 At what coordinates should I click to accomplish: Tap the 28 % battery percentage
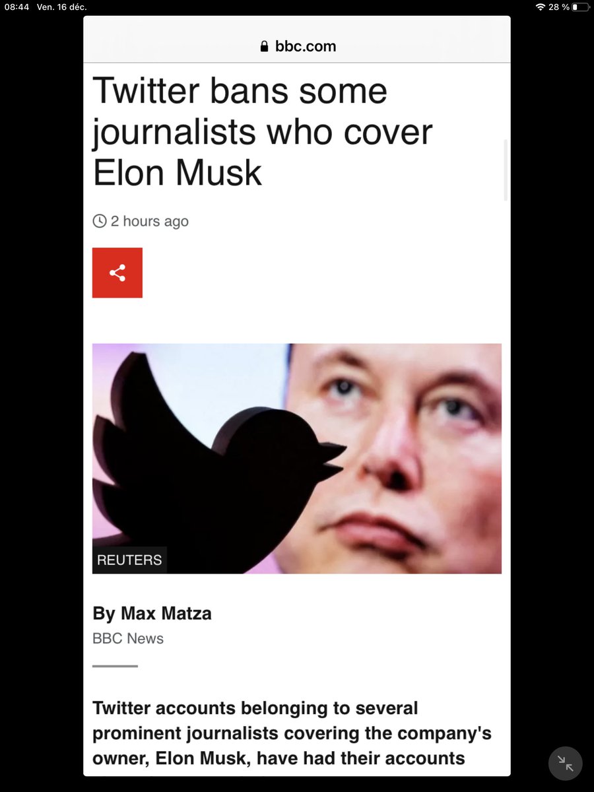click(558, 7)
